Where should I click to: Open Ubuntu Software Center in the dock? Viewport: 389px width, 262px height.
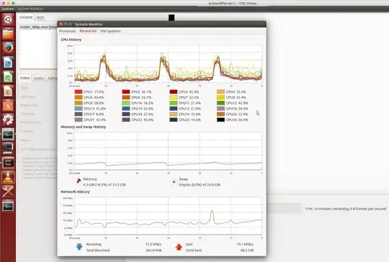pos(8,105)
